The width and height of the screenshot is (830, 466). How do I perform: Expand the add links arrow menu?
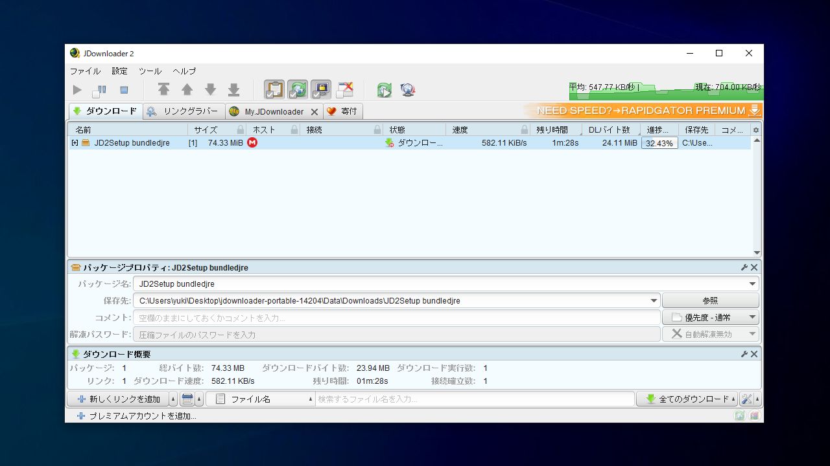[x=173, y=399]
